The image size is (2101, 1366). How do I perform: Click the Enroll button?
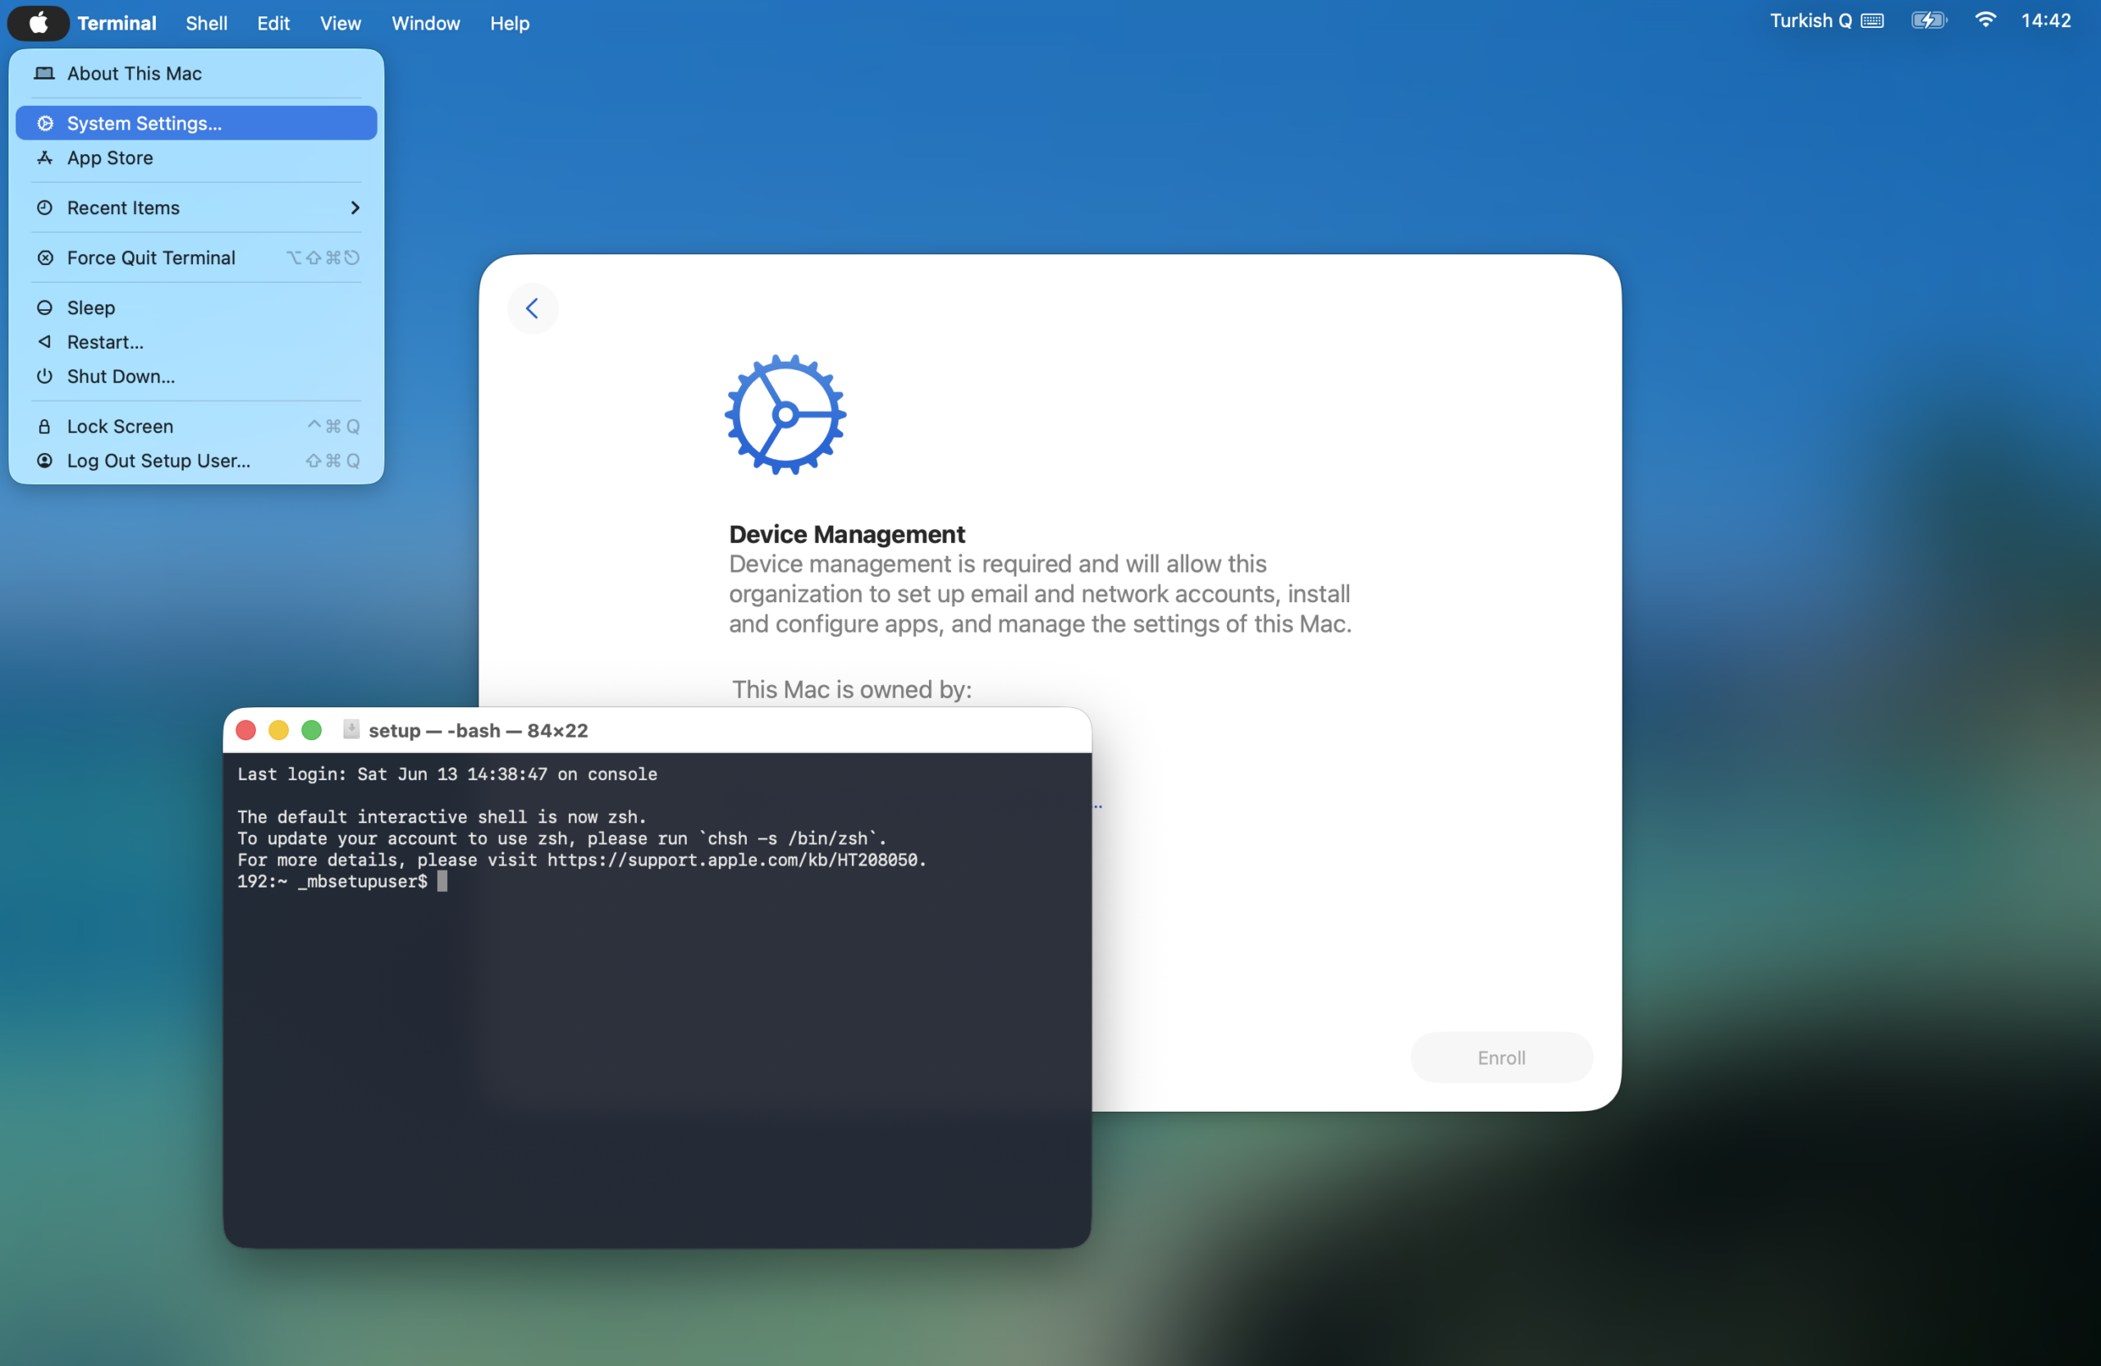pyautogui.click(x=1502, y=1058)
